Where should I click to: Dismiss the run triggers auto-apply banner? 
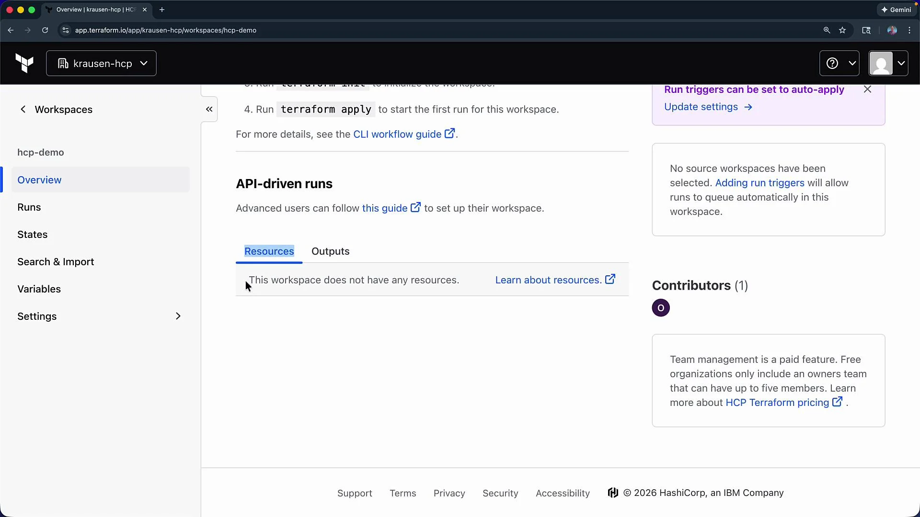tap(867, 90)
